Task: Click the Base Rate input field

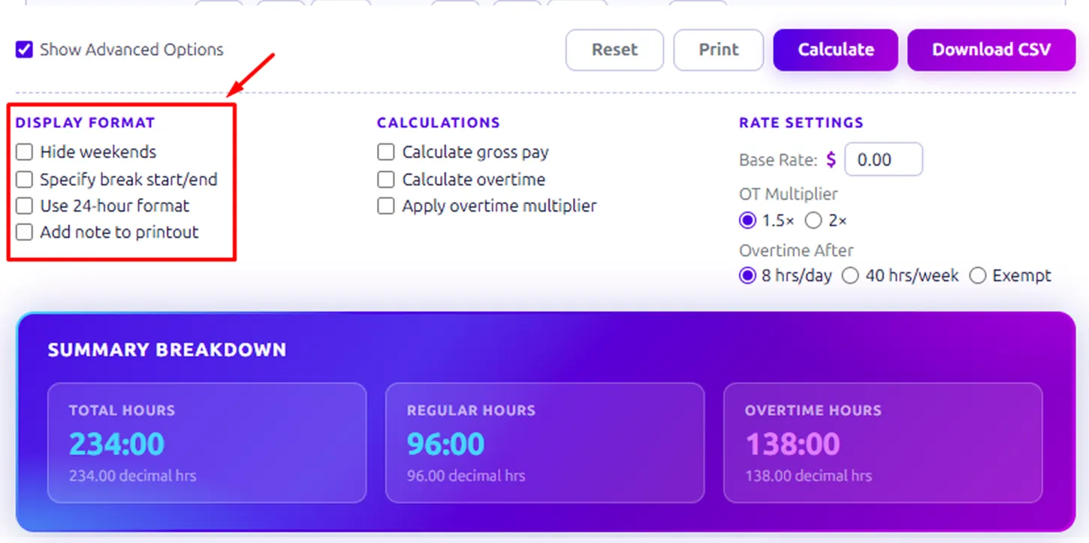Action: (883, 160)
